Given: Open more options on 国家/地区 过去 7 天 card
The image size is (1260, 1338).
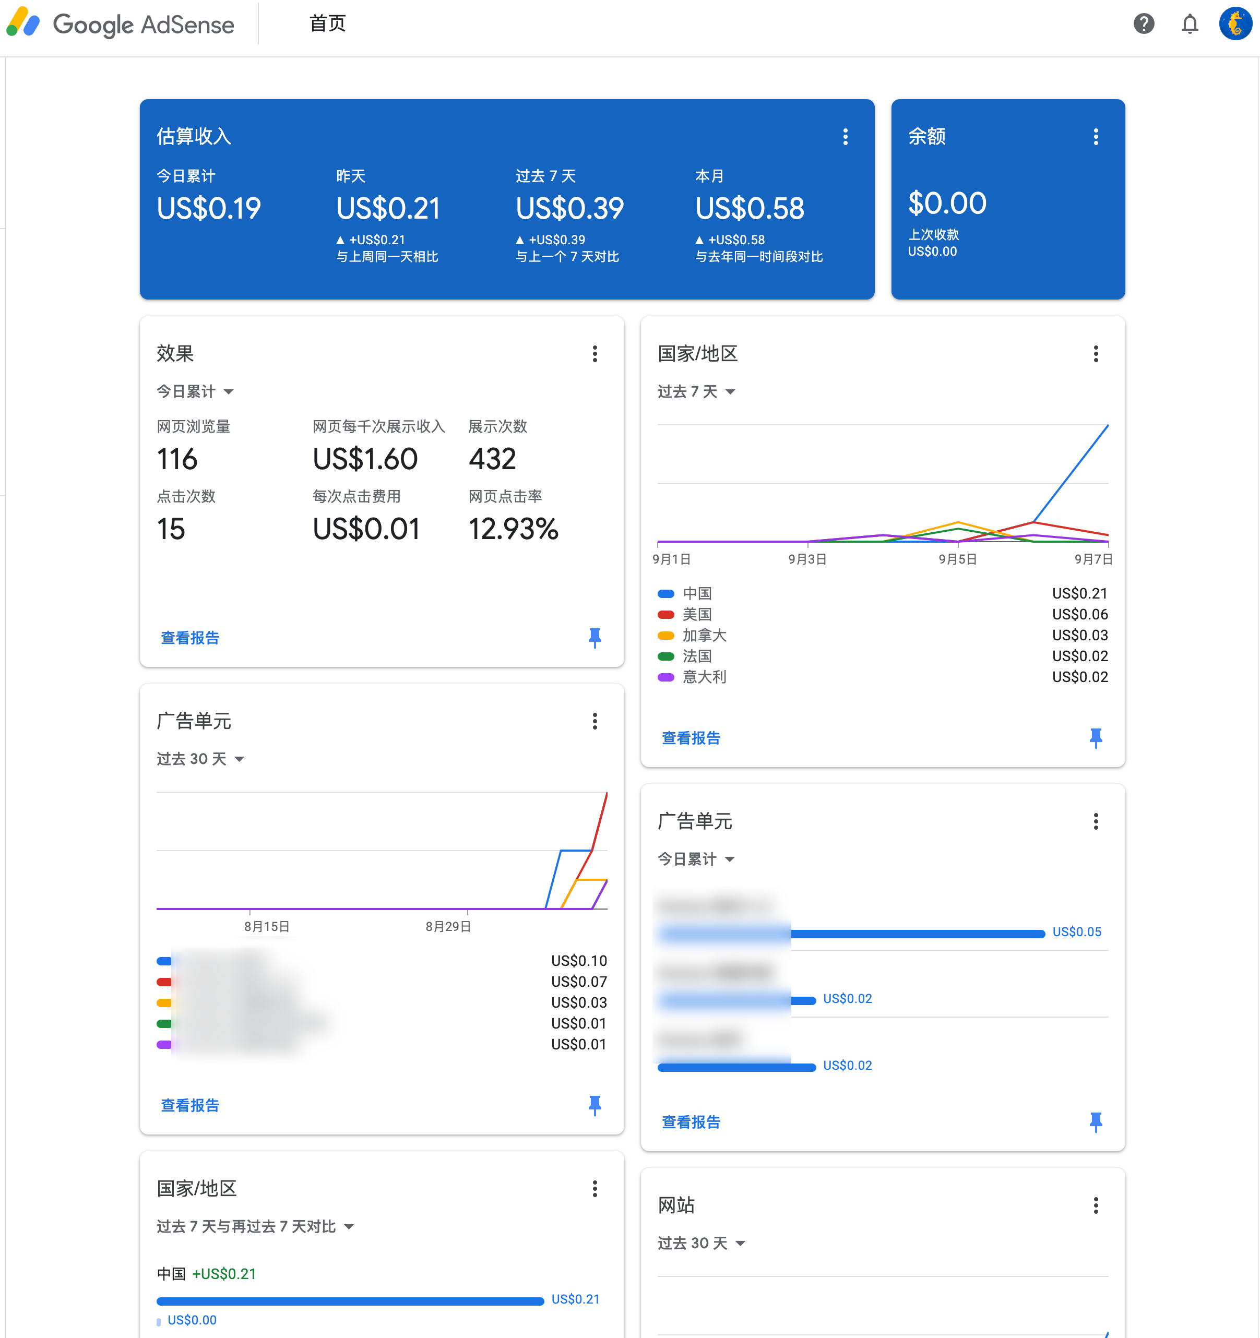Looking at the screenshot, I should coord(1096,354).
